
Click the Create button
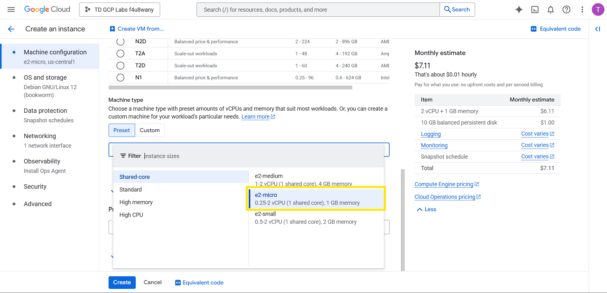tap(122, 282)
